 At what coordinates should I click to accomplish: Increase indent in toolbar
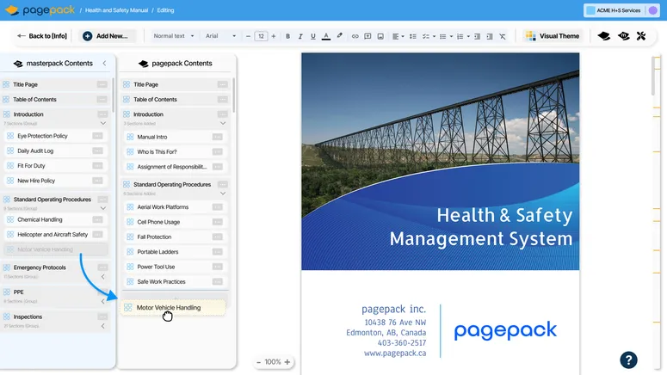[x=490, y=36]
